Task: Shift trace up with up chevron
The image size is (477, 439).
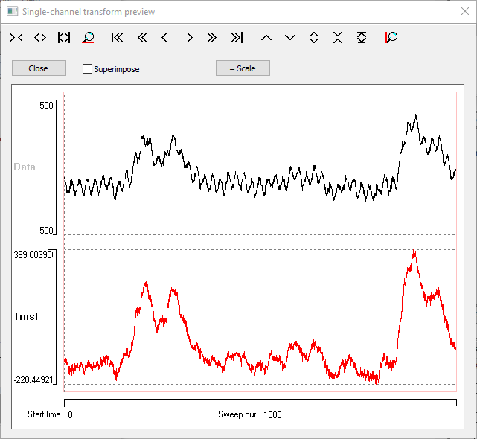Action: [266, 37]
